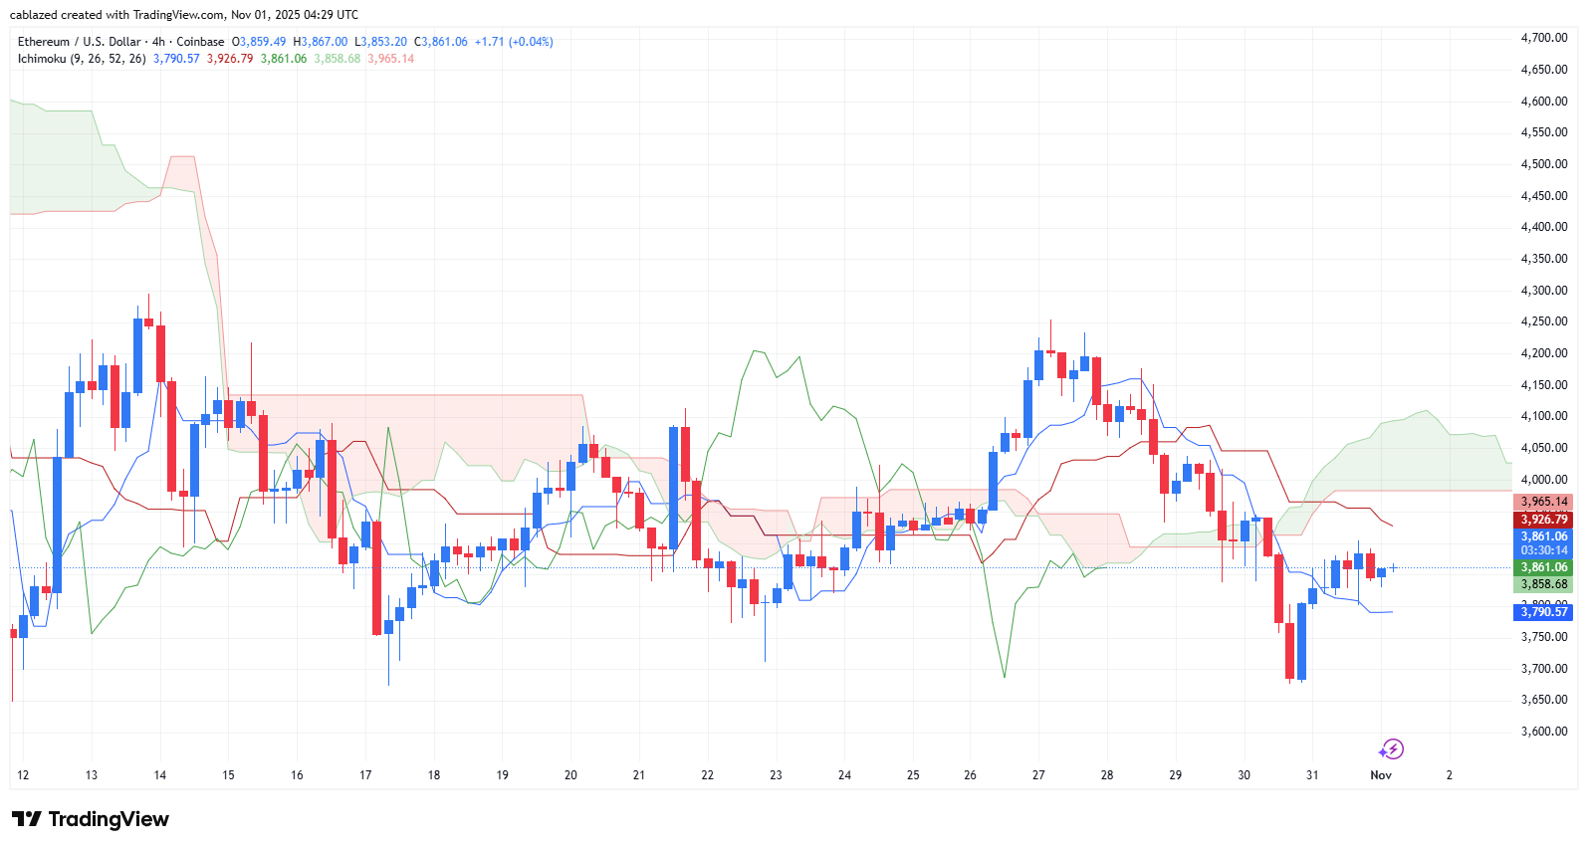The height and width of the screenshot is (849, 1588).
Task: Click the green 3,861.06 price axis label
Action: pyautogui.click(x=1542, y=567)
